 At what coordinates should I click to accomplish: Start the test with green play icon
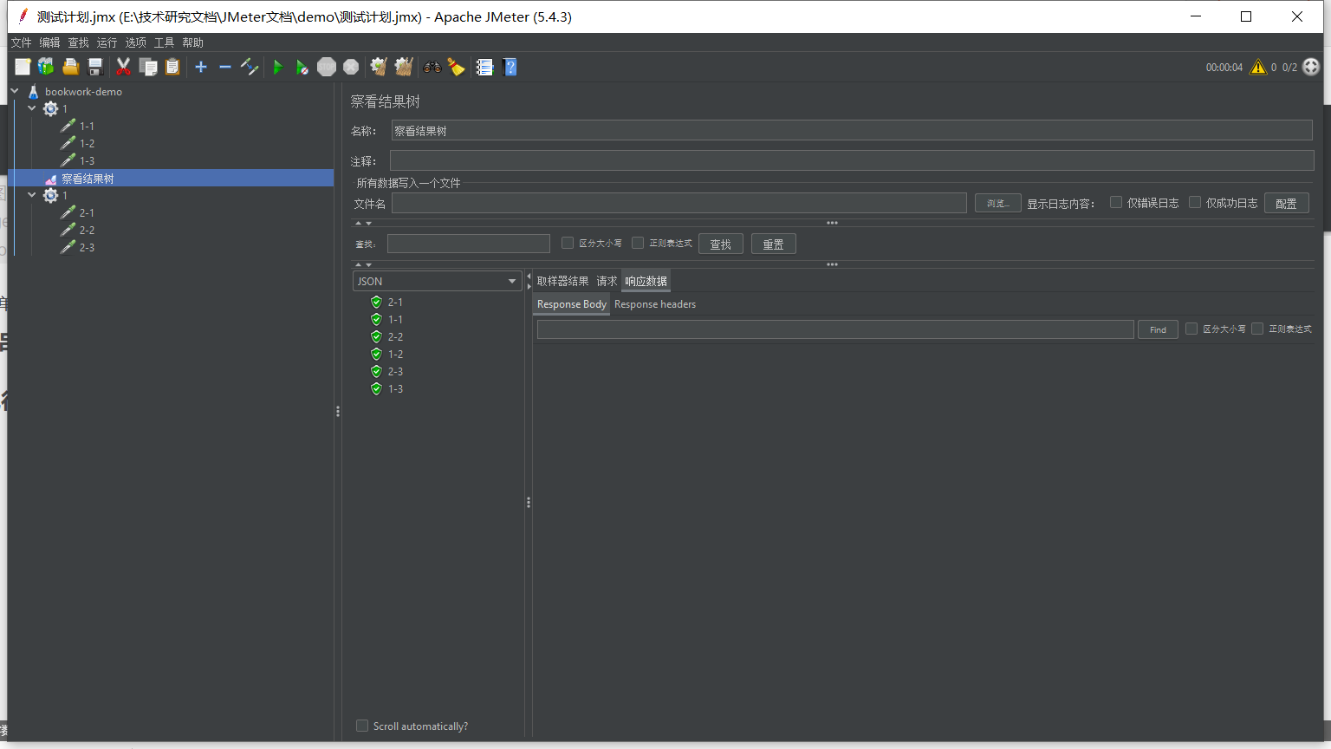point(277,67)
